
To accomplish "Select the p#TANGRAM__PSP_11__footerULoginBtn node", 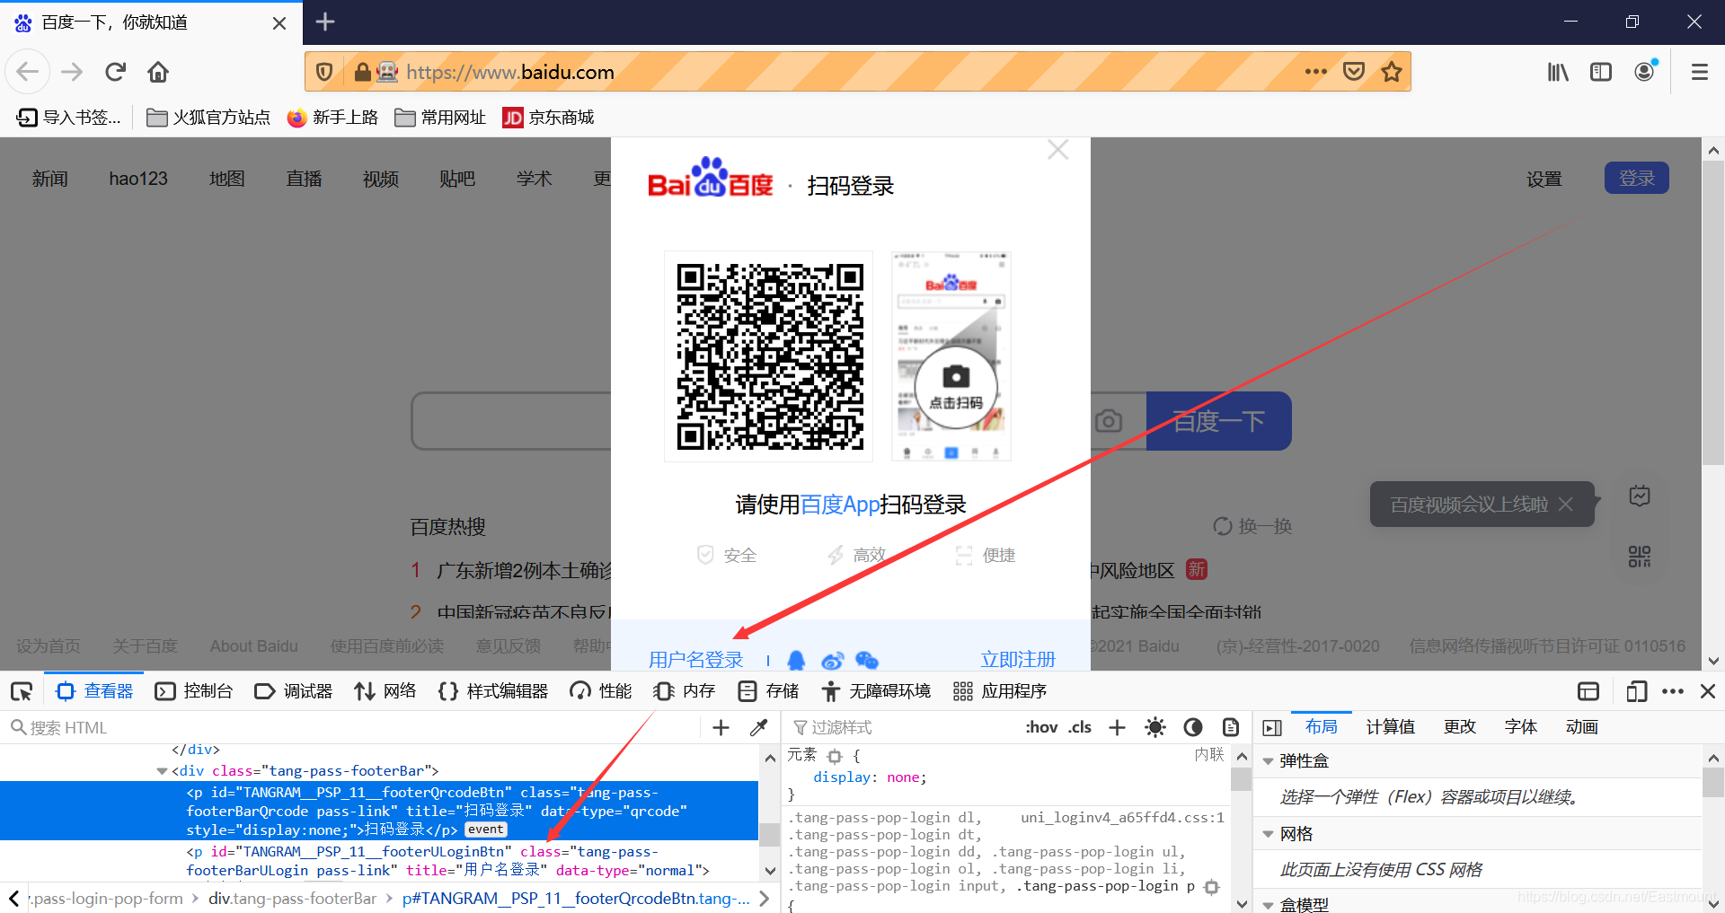I will [x=447, y=861].
